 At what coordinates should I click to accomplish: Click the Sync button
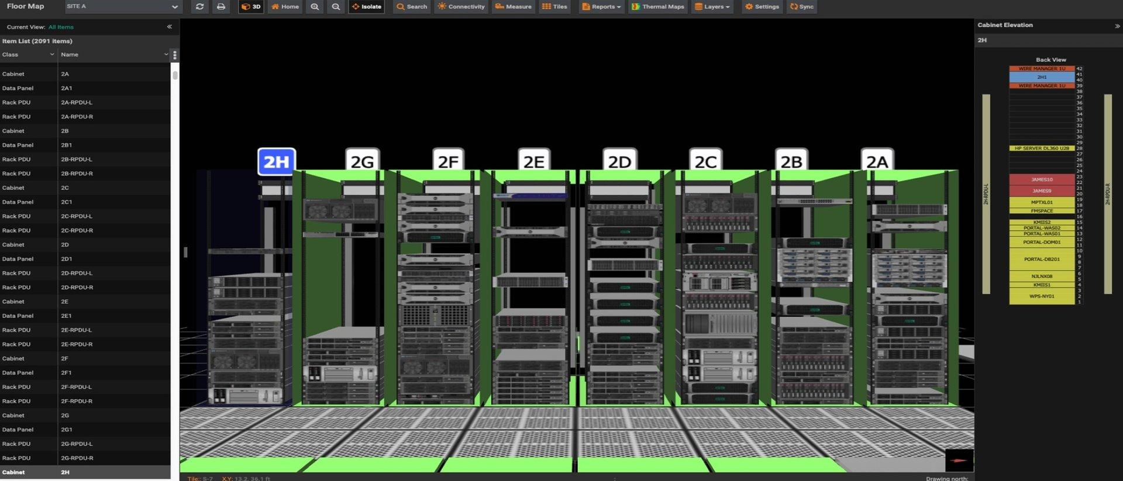point(801,7)
